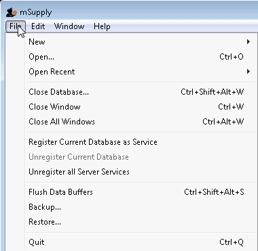
Task: Open the Edit menu
Action: pyautogui.click(x=38, y=26)
